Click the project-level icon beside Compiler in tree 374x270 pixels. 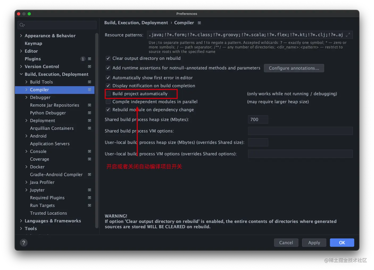coord(89,90)
